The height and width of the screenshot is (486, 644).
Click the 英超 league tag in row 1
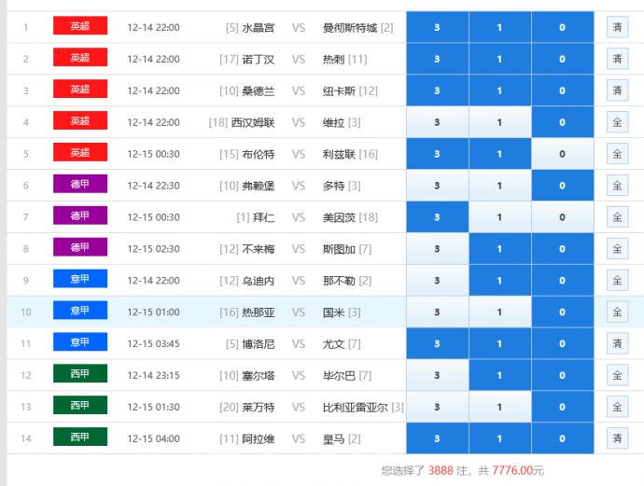tap(80, 27)
